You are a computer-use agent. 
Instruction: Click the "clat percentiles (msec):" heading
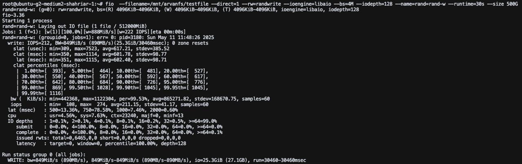click(x=46, y=65)
